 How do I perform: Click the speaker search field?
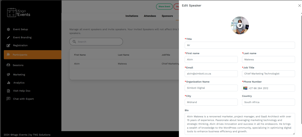point(96,42)
